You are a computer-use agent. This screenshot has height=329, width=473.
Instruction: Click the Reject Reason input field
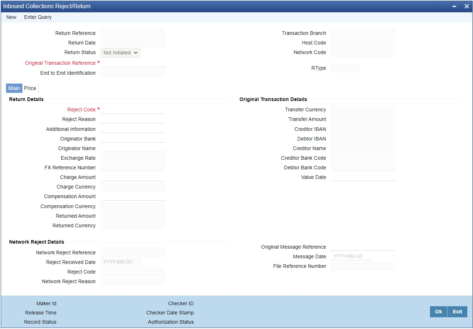coord(133,119)
